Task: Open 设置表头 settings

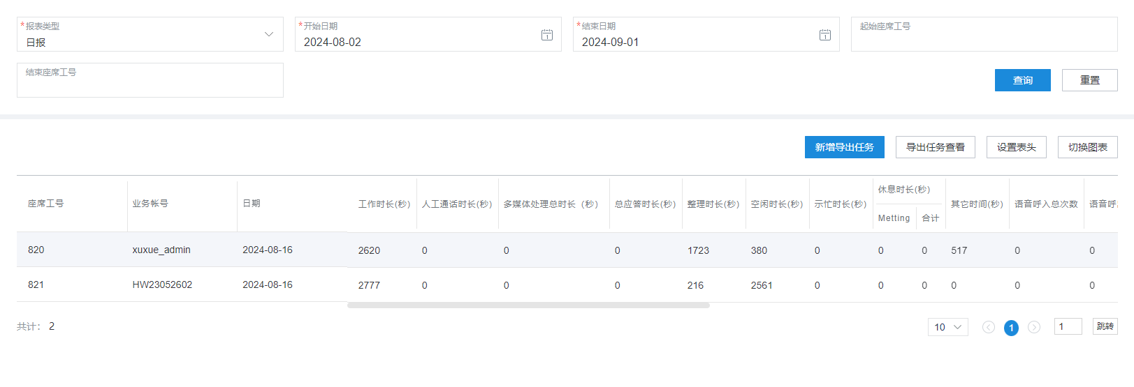Action: (1017, 147)
